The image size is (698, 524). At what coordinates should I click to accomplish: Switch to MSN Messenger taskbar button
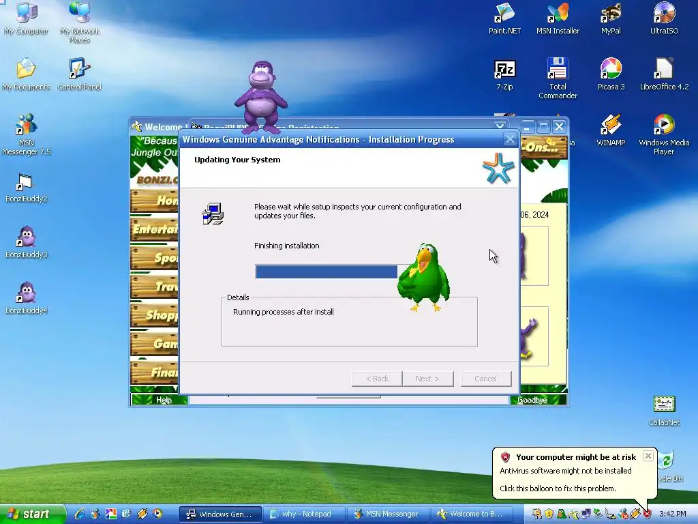pyautogui.click(x=387, y=514)
